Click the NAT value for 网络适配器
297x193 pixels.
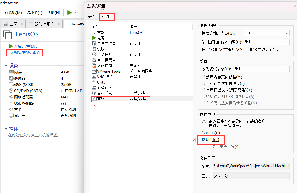coord(65,97)
